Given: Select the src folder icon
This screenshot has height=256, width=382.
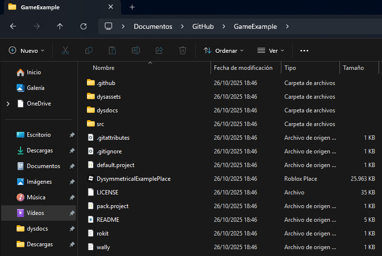Looking at the screenshot, I should 91,124.
